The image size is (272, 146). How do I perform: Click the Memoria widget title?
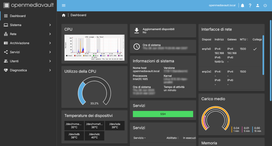click(209, 143)
